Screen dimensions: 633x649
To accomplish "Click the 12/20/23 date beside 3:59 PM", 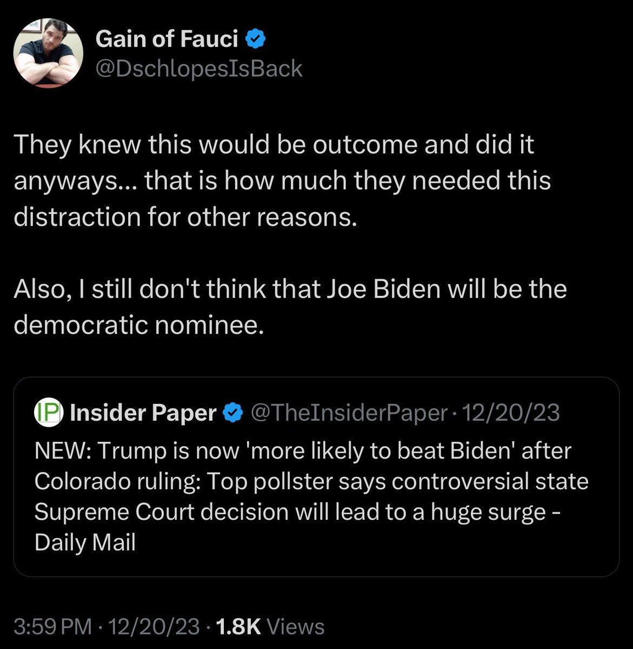I will (154, 627).
